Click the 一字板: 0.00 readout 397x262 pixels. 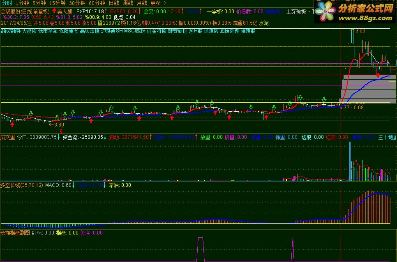[x=220, y=11]
